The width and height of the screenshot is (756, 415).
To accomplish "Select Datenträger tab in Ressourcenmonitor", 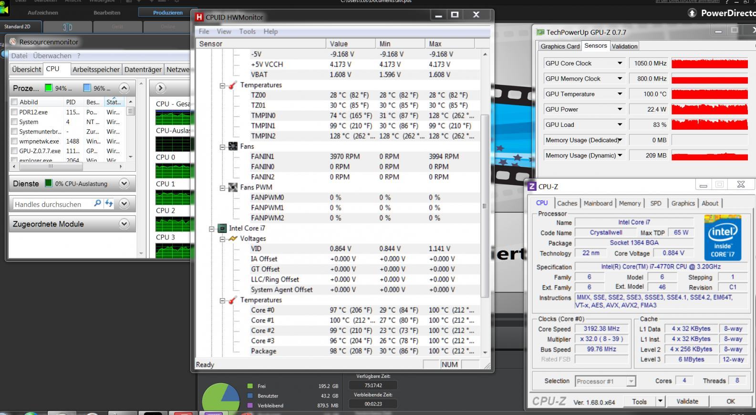I will click(143, 70).
